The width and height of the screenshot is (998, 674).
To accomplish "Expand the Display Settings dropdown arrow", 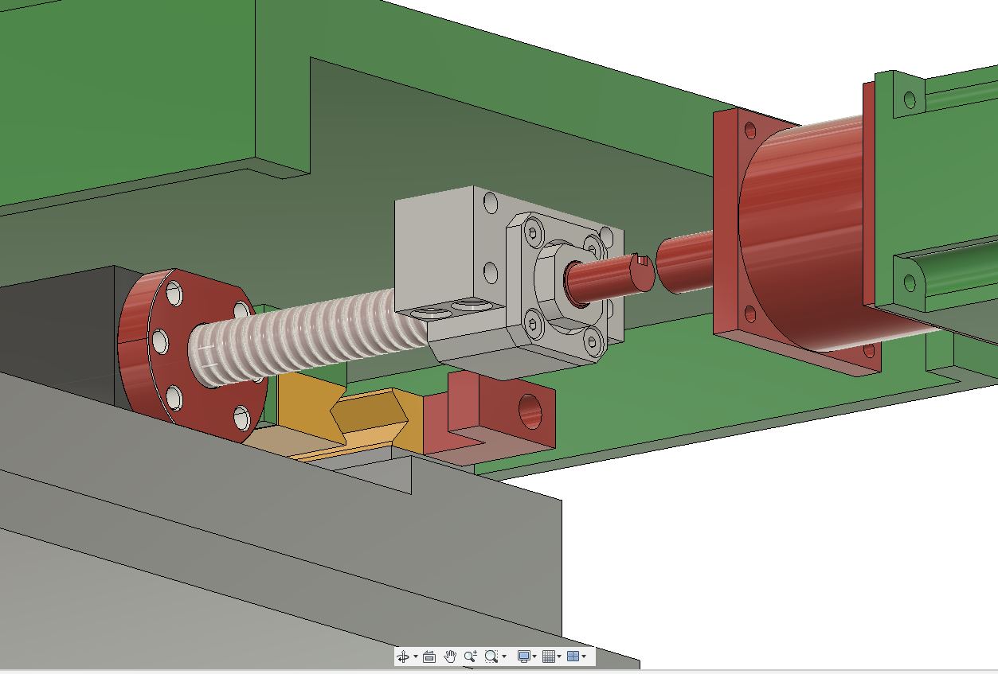I will [534, 656].
